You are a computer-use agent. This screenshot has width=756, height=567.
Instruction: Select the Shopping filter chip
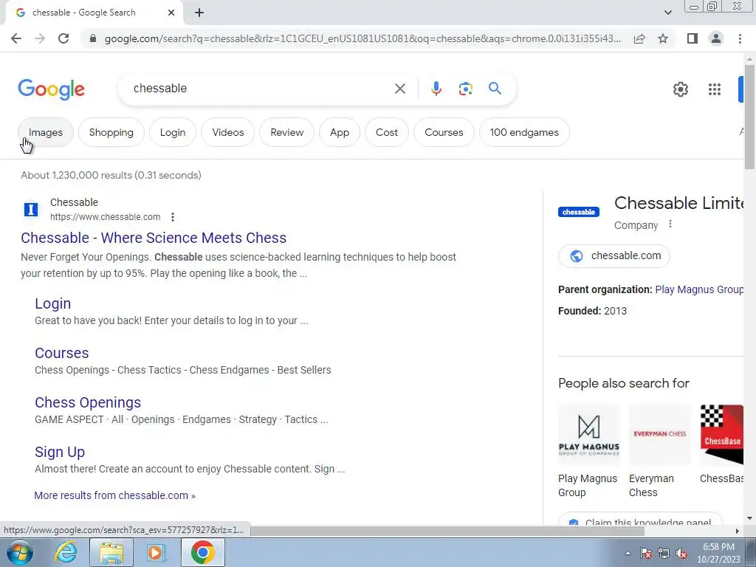click(x=111, y=132)
